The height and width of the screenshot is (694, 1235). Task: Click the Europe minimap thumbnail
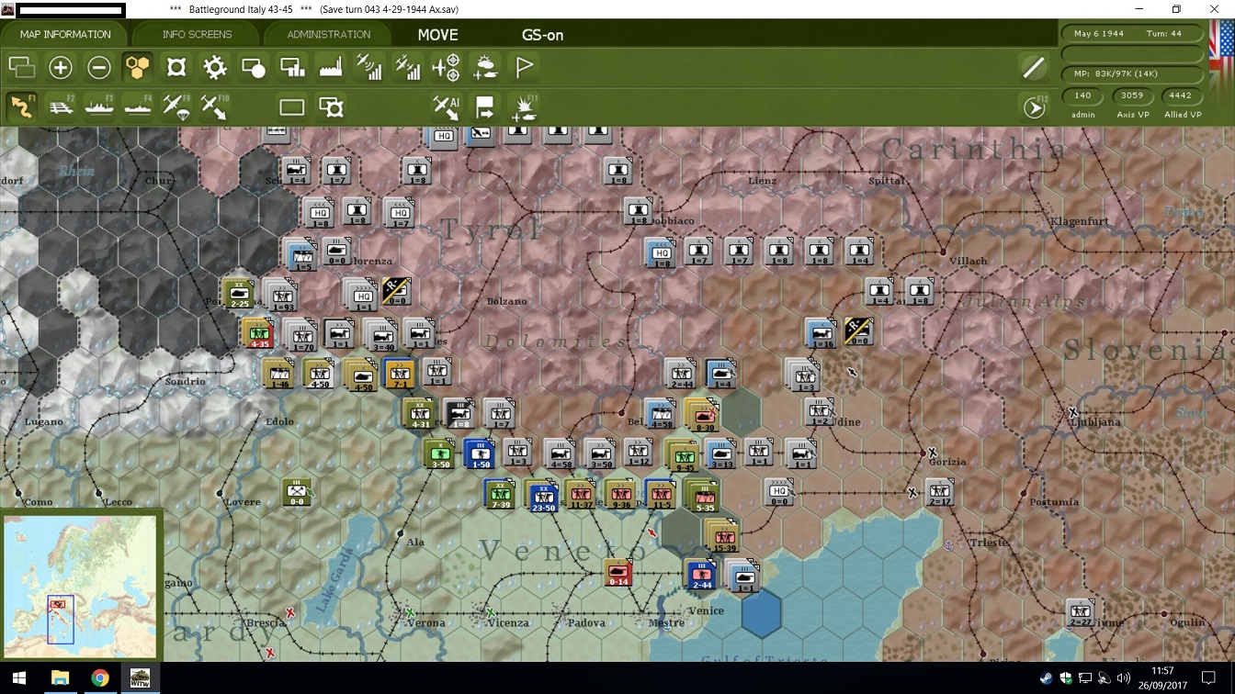point(80,586)
